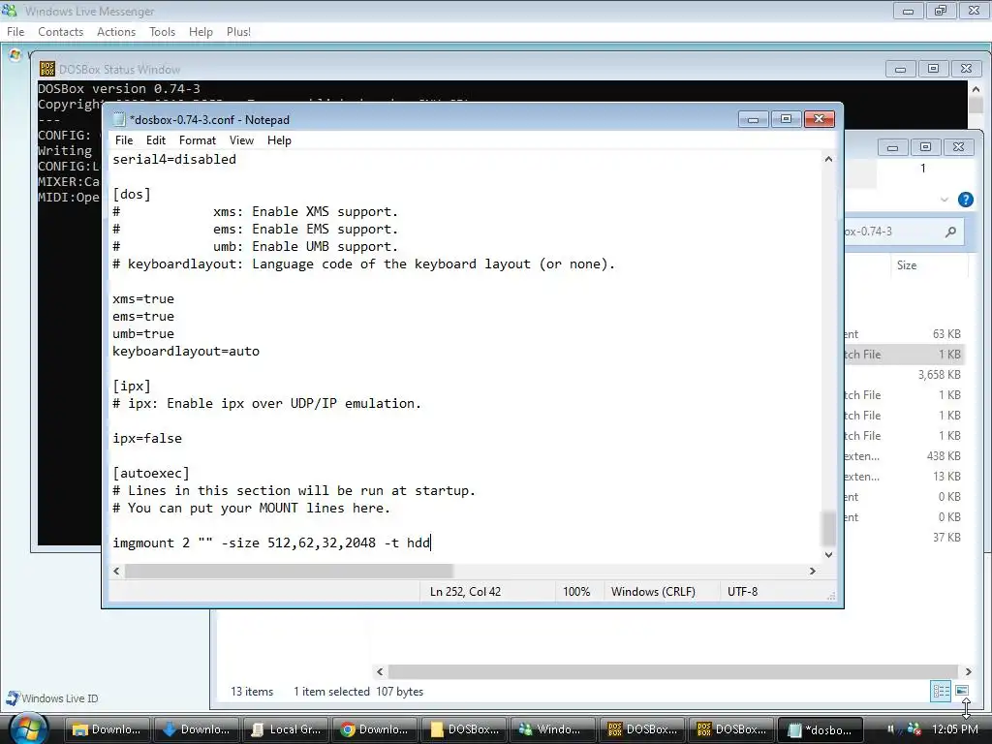Viewport: 992px width, 744px height.
Task: Click the Windows Live Messenger title icon
Action: (x=10, y=10)
